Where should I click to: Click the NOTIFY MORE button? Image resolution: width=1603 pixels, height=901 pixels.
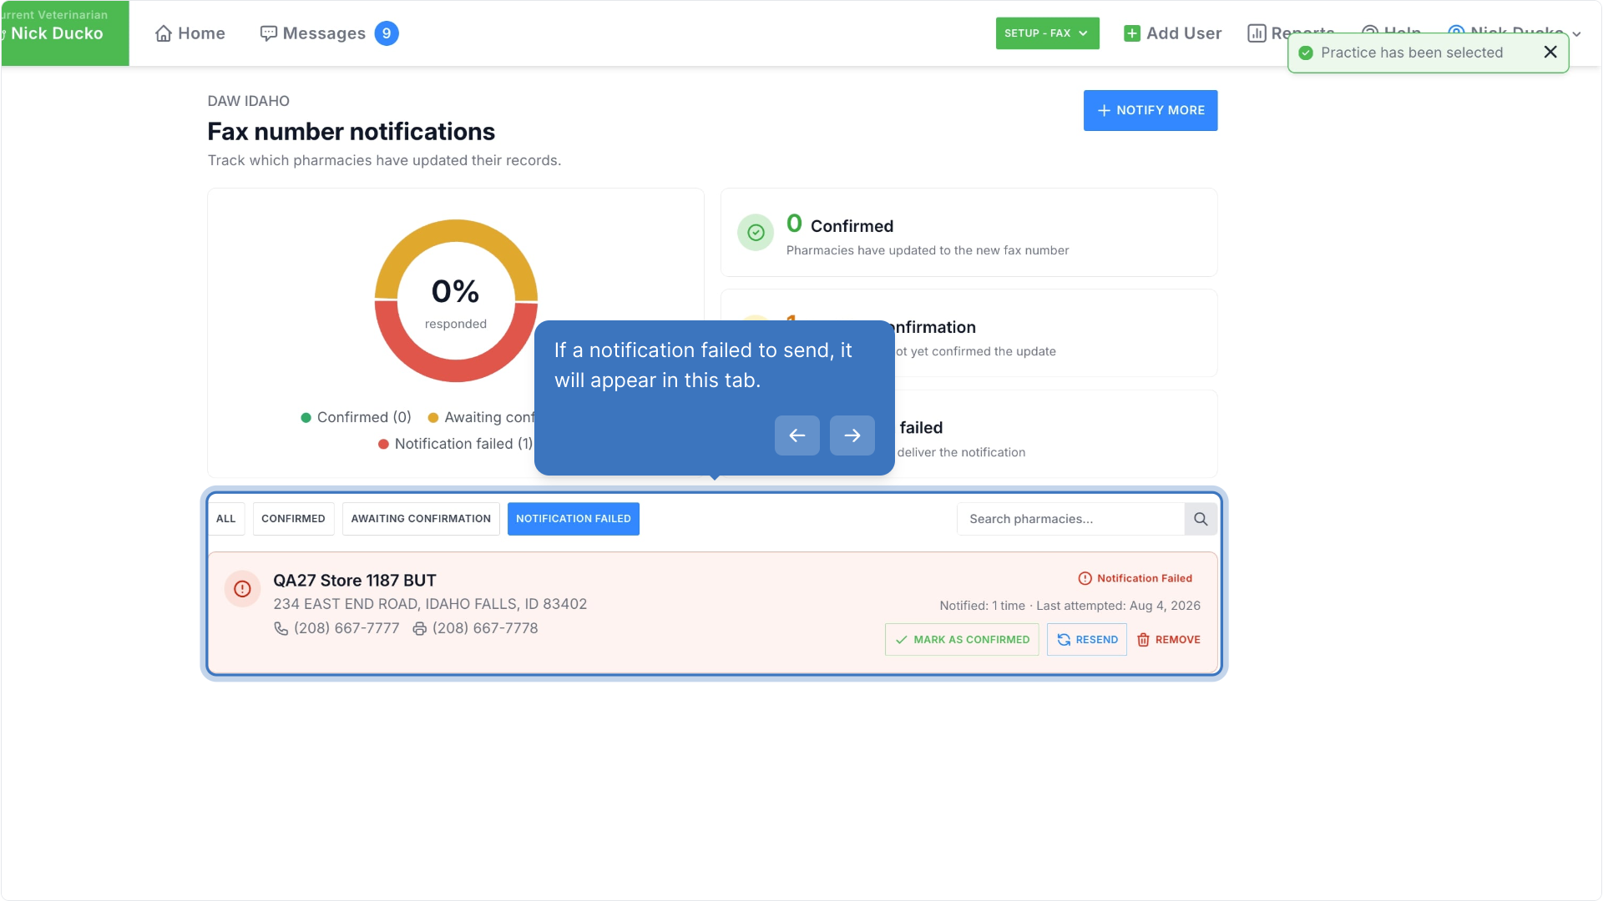coord(1150,110)
